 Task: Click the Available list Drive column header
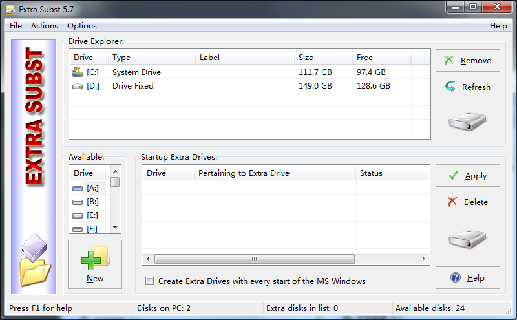pos(87,173)
